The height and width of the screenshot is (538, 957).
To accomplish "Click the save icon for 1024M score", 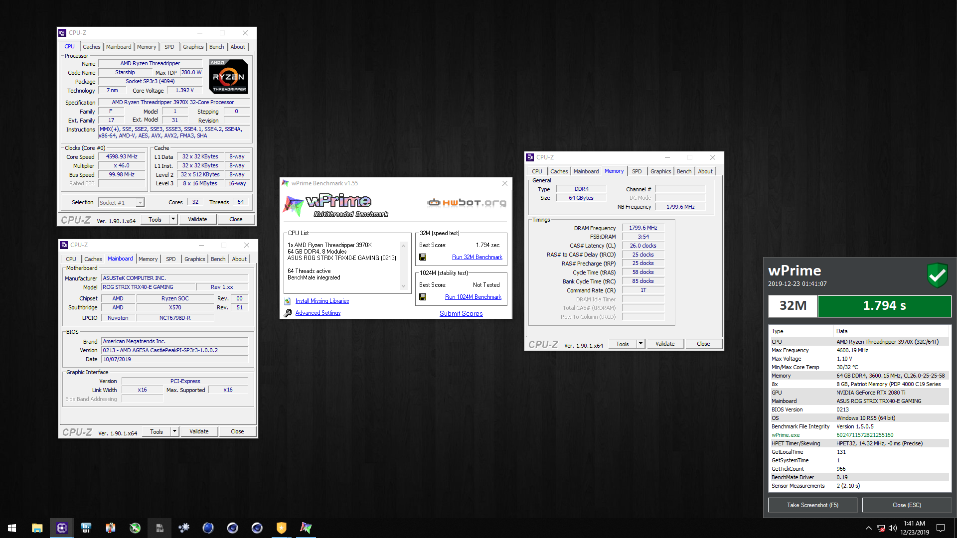I will click(x=423, y=297).
